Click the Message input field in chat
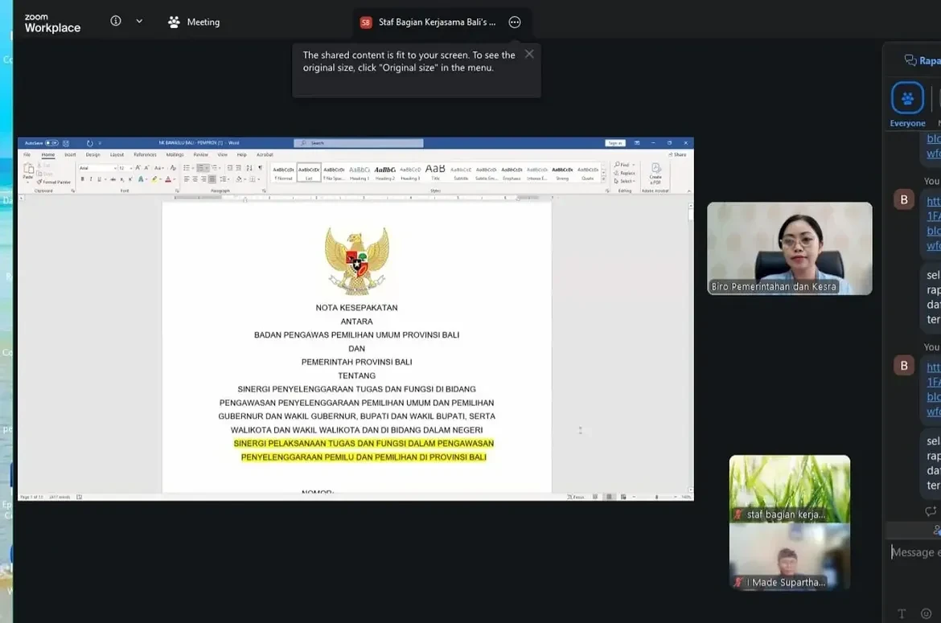The image size is (941, 623). [x=915, y=552]
